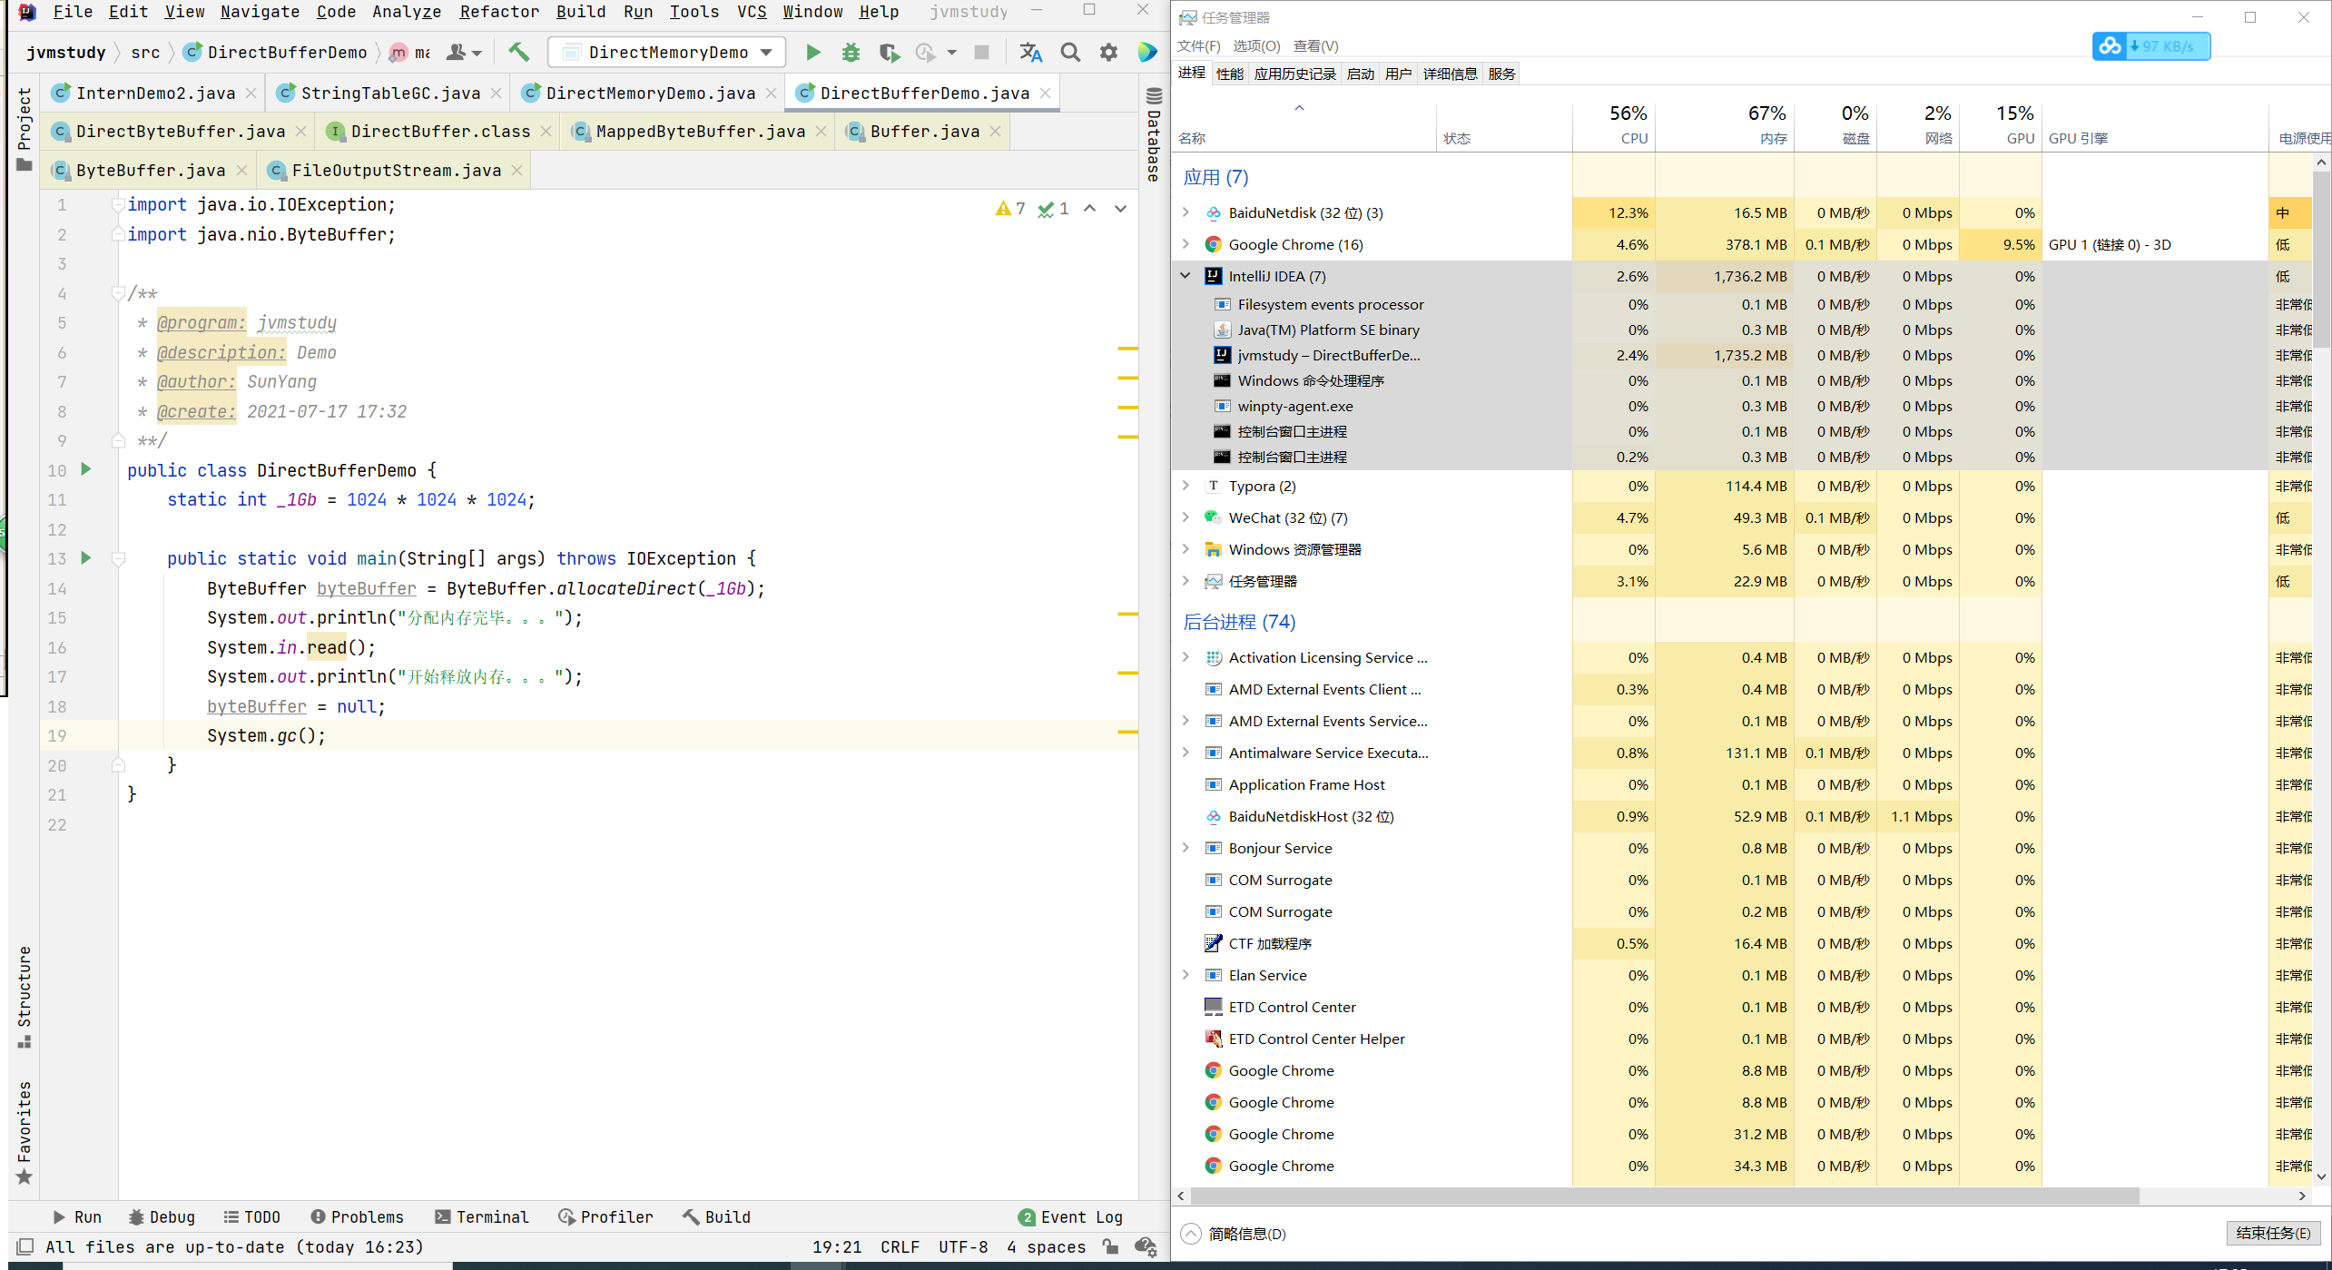Switch to 详细信息 tab in Task Manager
This screenshot has height=1270, width=2332.
tap(1450, 74)
